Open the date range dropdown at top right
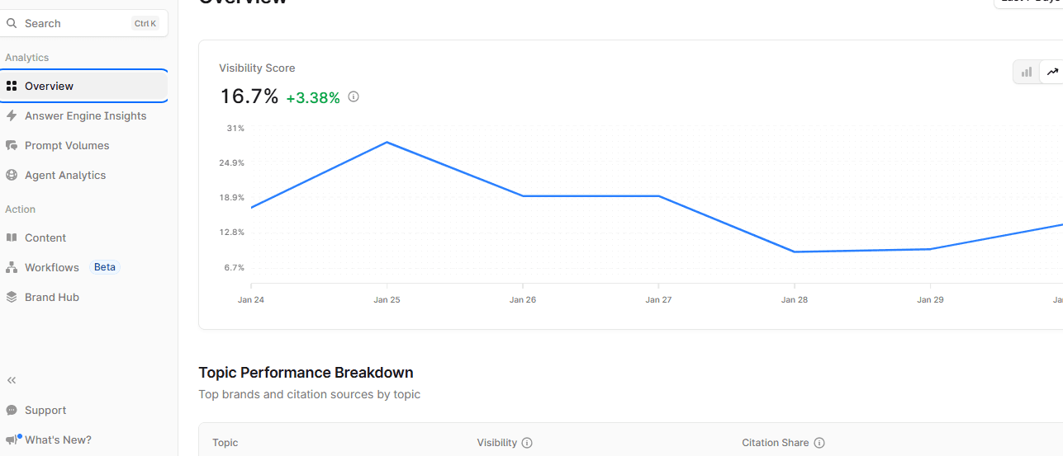 point(1028,2)
